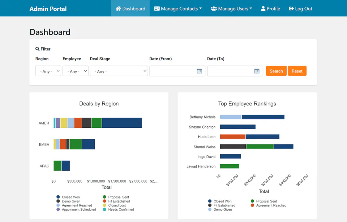Go to the Profile page
This screenshot has width=347, height=222.
270,9
